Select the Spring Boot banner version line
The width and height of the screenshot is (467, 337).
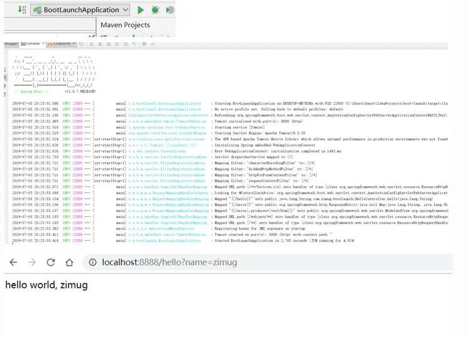tap(55, 91)
